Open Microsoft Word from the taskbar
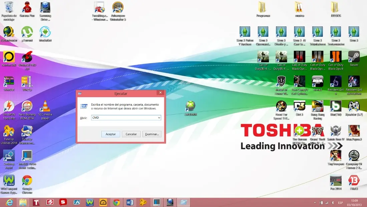367x207 pixels. [x=130, y=202]
